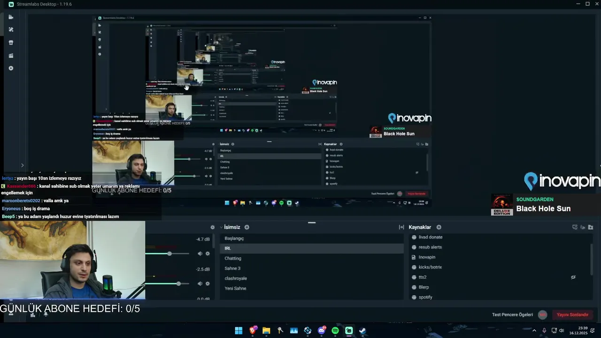Open scene transitions icon left of Kaynaklar
Image resolution: width=601 pixels, height=338 pixels.
pos(401,227)
